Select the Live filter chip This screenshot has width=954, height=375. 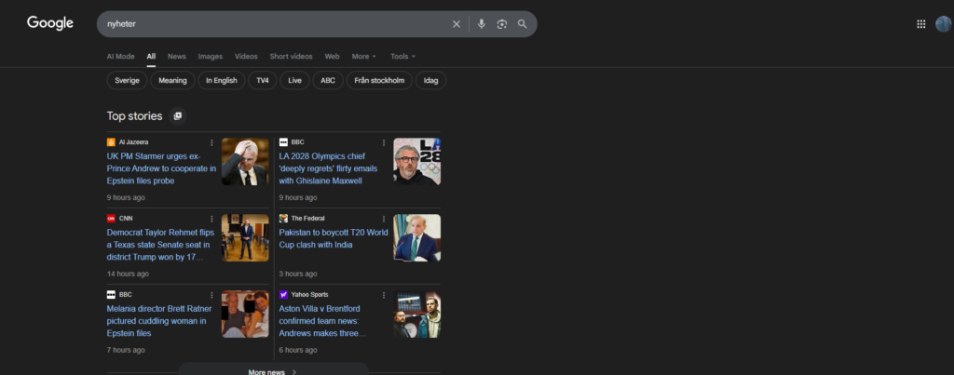(295, 80)
